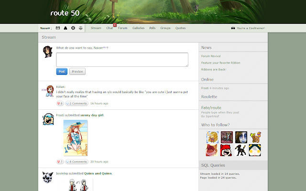Open the Galleries nav item

(138, 28)
